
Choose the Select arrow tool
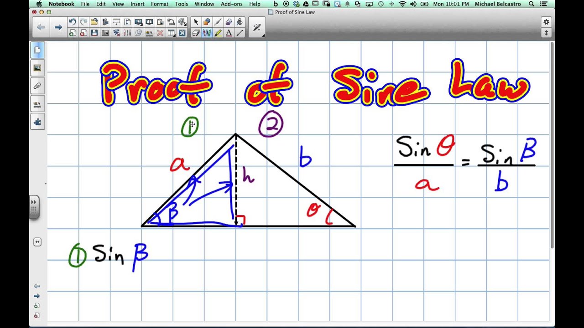(196, 22)
